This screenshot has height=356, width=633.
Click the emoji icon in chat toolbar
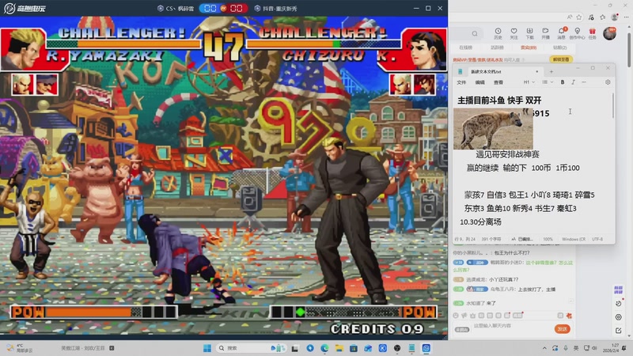(x=456, y=315)
